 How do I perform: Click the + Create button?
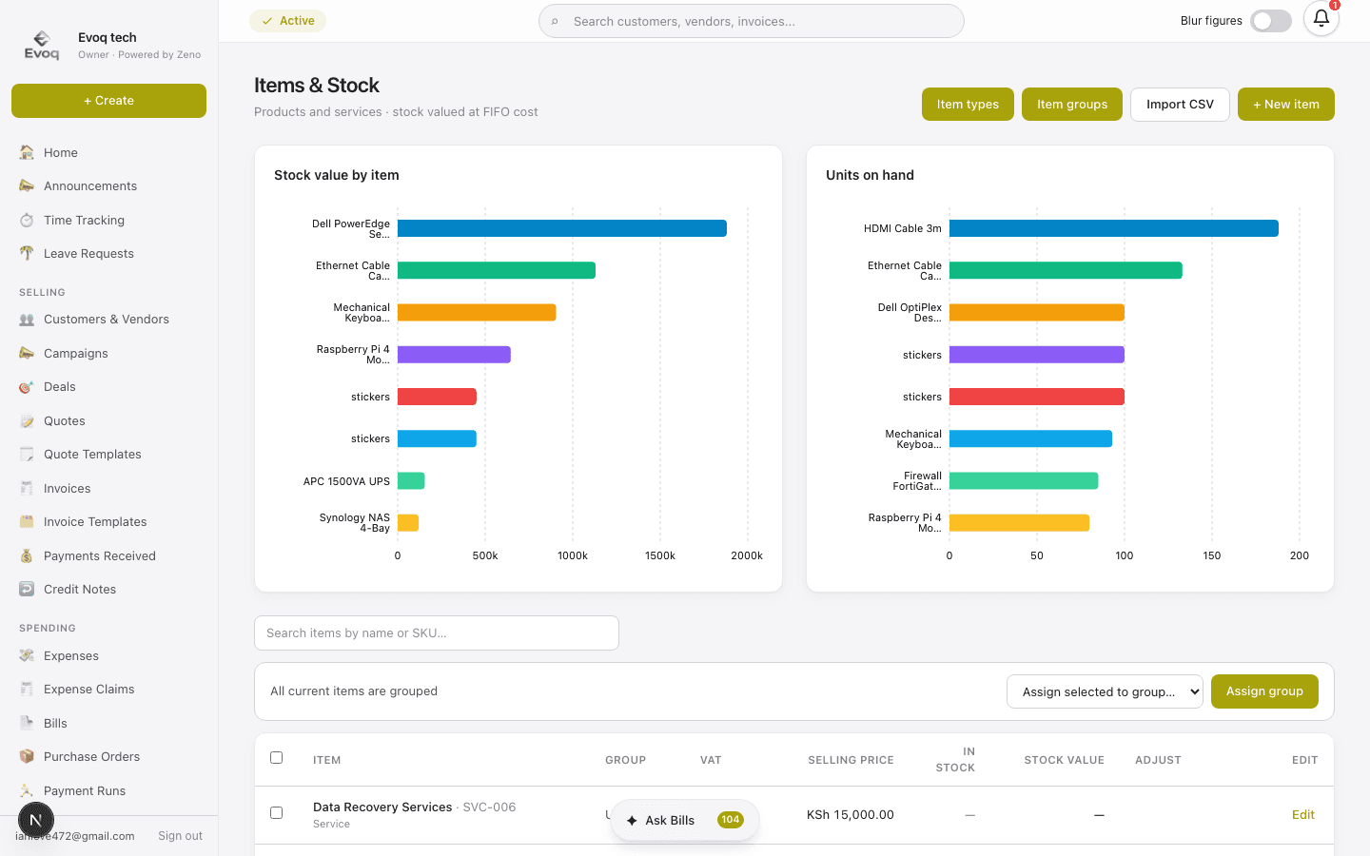[x=108, y=101]
